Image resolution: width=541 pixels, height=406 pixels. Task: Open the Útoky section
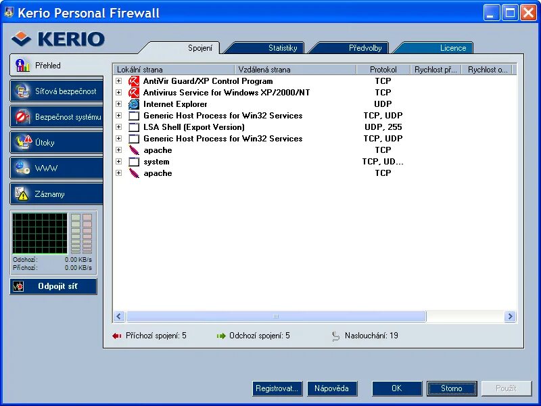(57, 142)
